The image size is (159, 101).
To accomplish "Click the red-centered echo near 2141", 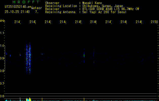I will tap(20, 55).
